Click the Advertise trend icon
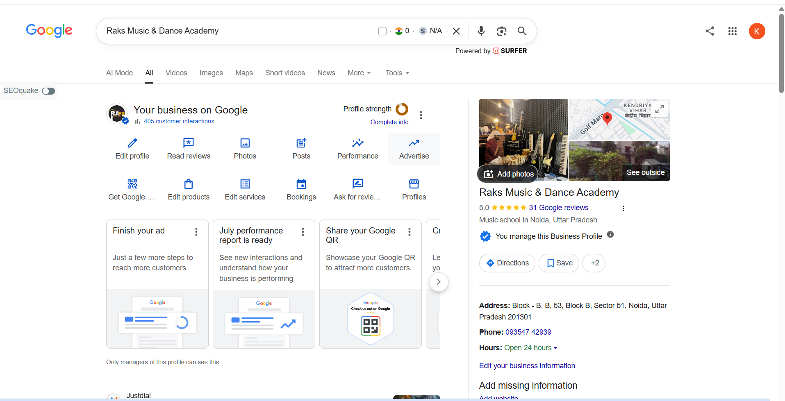Viewport: 785px width, 401px height. [x=414, y=143]
